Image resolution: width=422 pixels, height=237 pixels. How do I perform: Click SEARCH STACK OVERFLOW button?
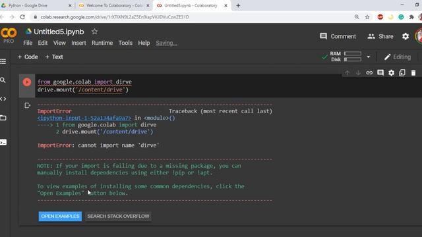click(118, 217)
